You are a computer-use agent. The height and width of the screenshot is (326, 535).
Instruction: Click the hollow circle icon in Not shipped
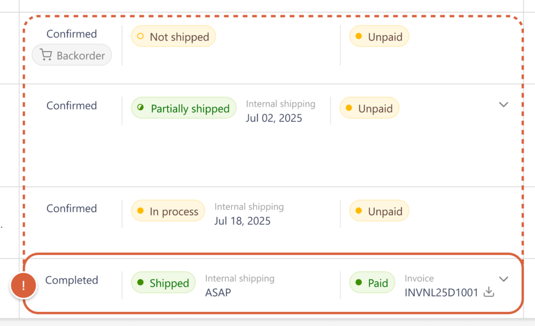(140, 37)
